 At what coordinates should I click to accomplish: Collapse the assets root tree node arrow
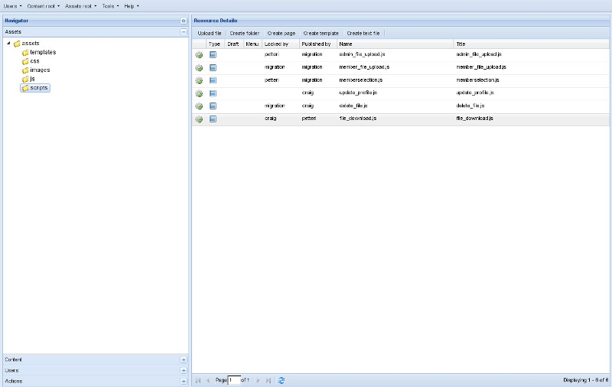pyautogui.click(x=8, y=44)
